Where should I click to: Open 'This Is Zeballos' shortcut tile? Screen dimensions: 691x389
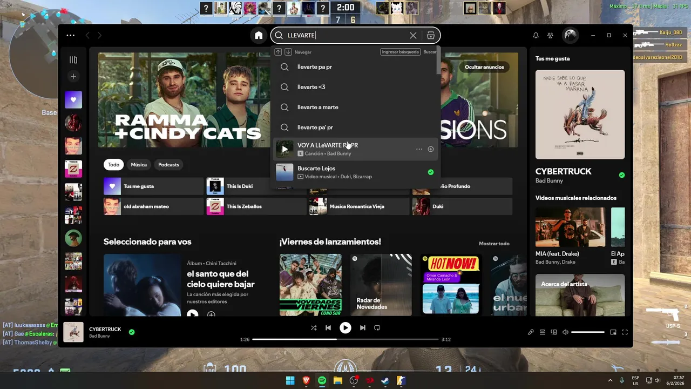point(256,206)
